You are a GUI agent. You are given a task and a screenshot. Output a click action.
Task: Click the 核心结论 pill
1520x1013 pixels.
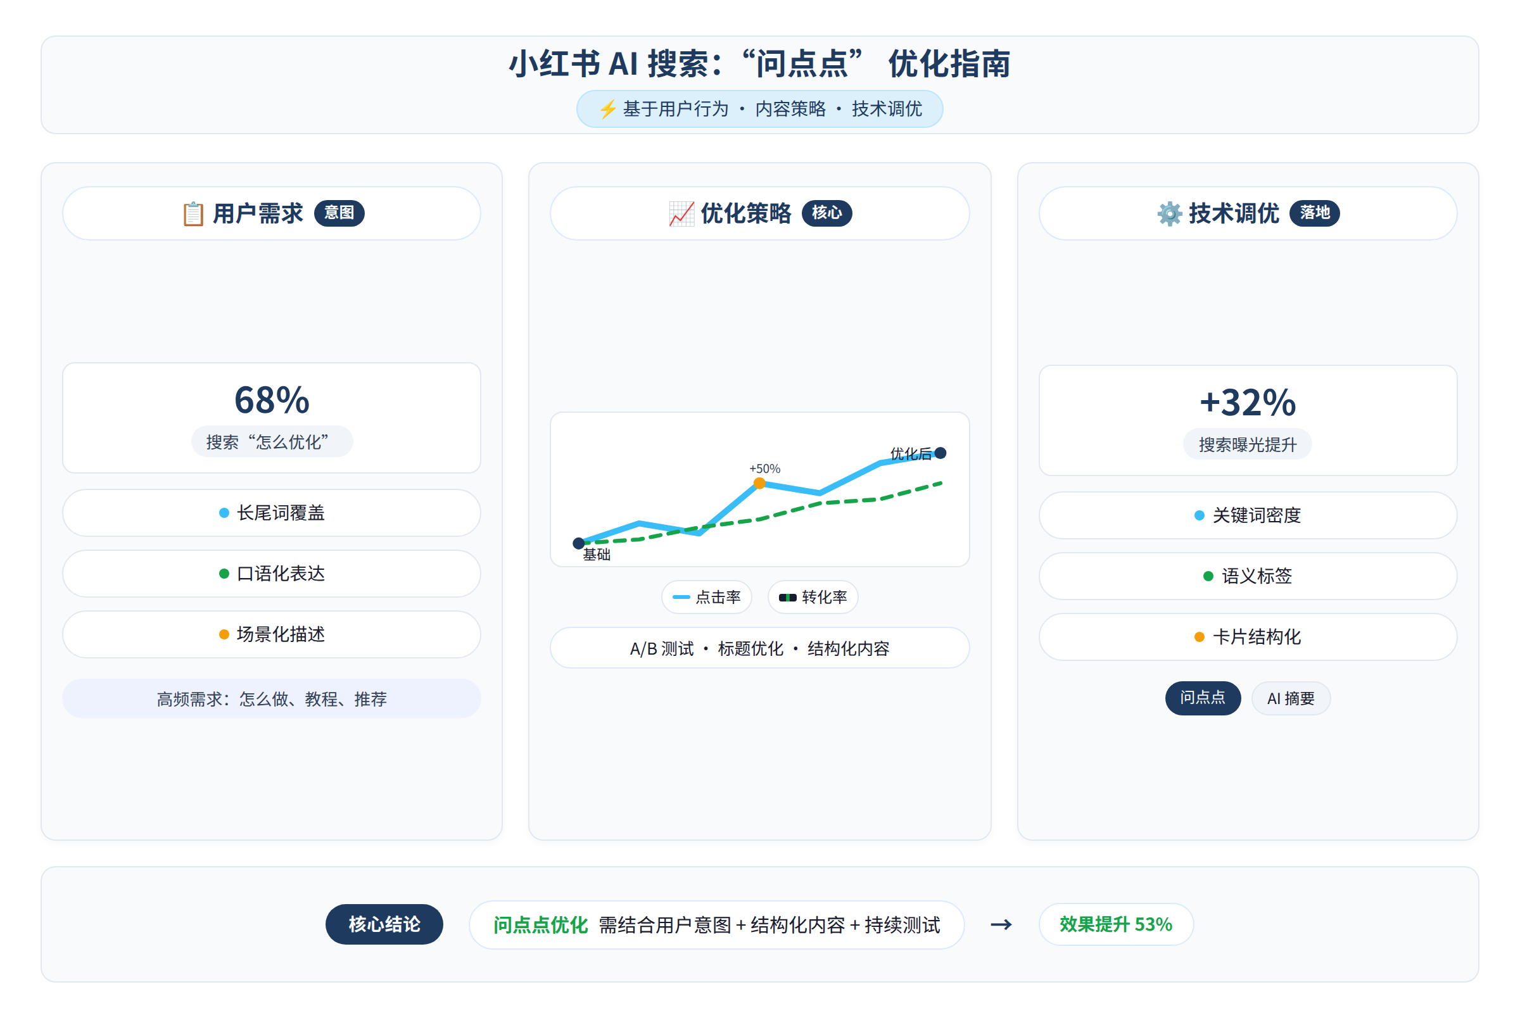coord(384,924)
